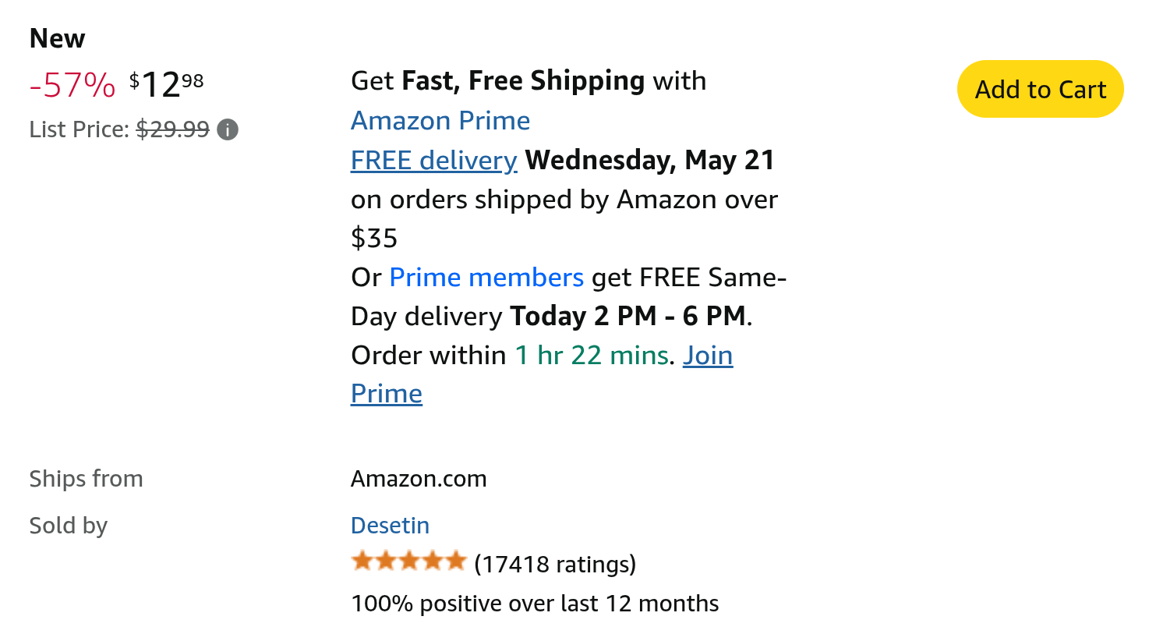Click the Amazon.com shipper name
Image resolution: width=1149 pixels, height=634 pixels.
click(419, 479)
